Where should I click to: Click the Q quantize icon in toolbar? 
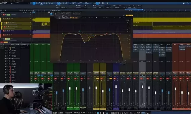tap(64, 3)
